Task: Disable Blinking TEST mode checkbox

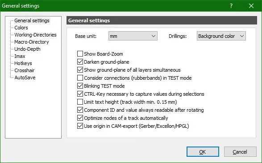Action: coord(80,86)
